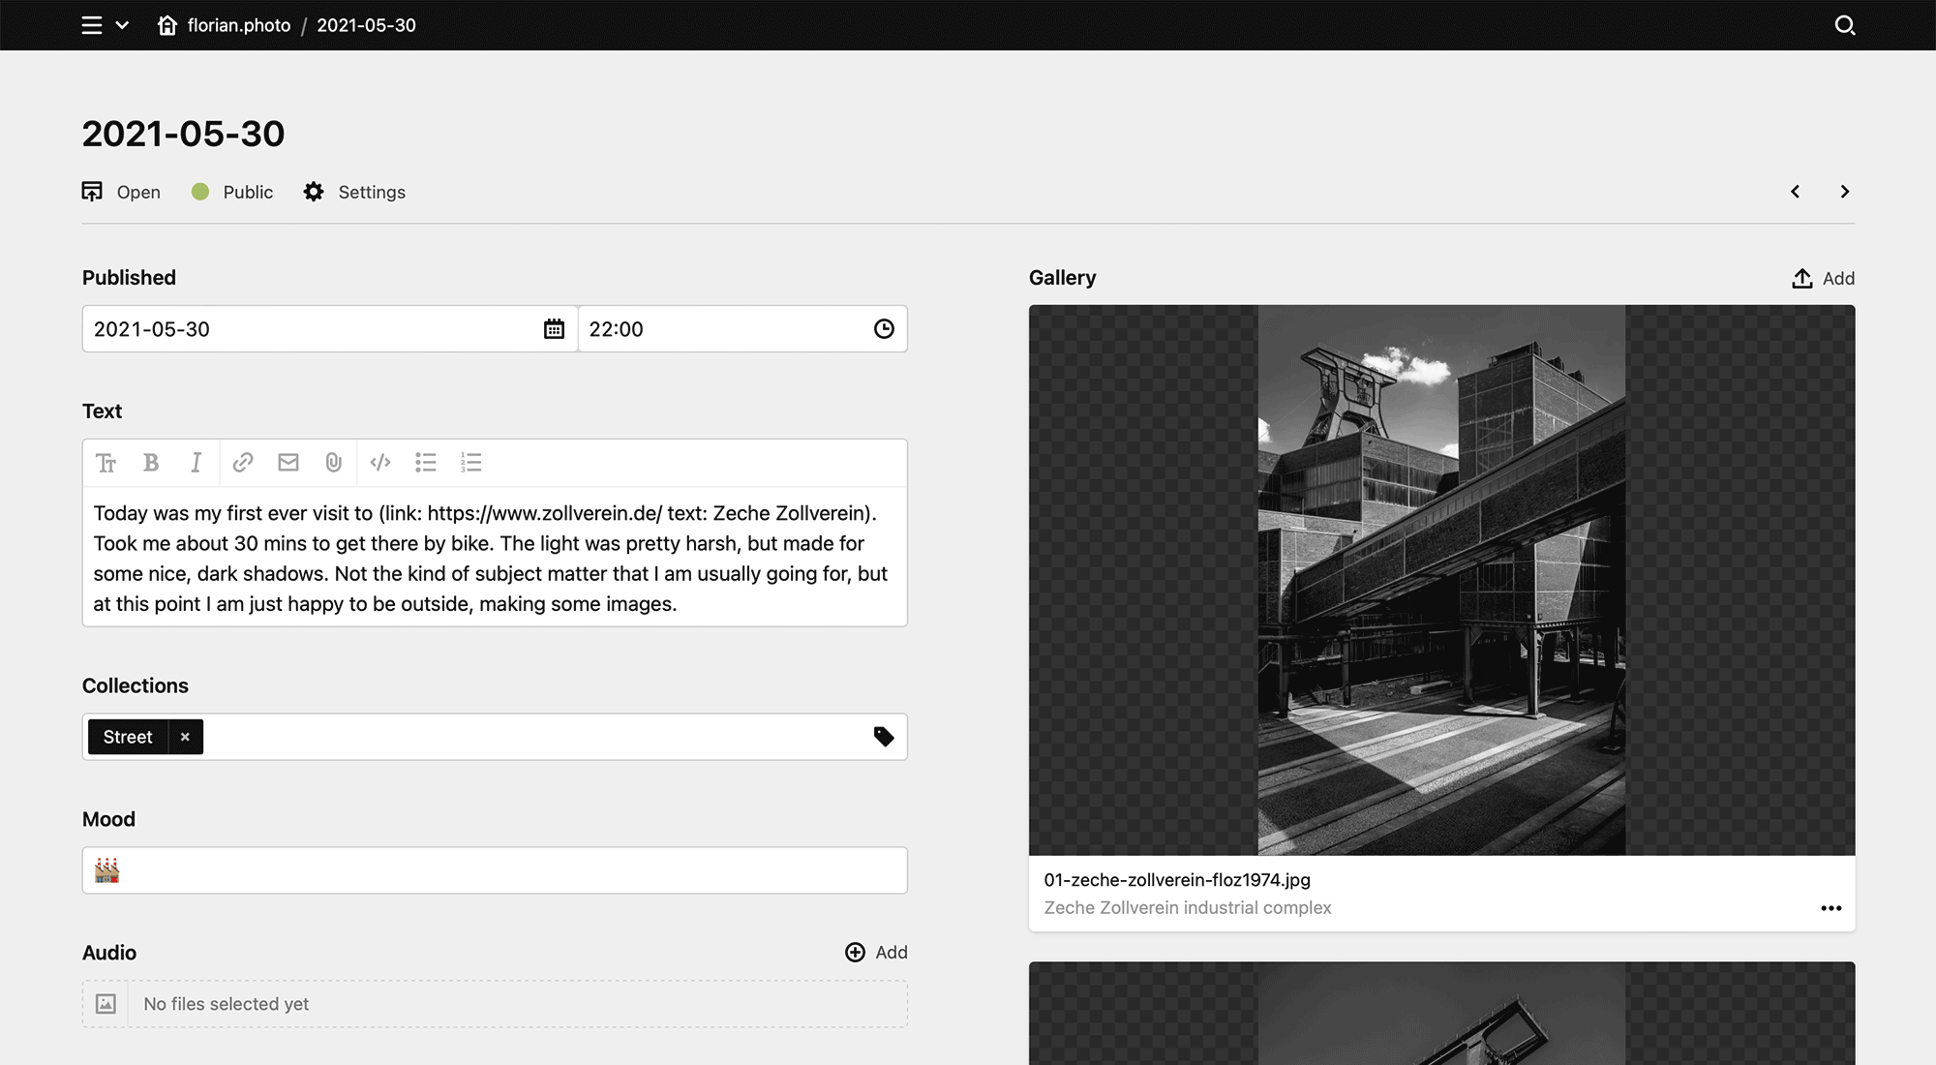Viewport: 1936px width, 1065px height.
Task: Click Add to upload gallery images
Action: pos(1824,279)
